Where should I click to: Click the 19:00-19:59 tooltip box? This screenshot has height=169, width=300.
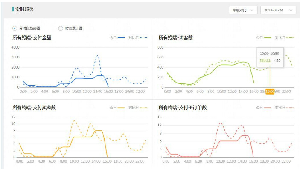pyautogui.click(x=270, y=57)
